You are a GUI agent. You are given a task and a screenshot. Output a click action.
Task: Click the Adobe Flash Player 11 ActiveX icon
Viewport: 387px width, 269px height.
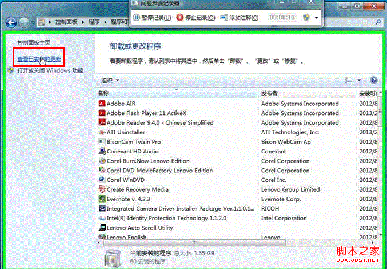(x=102, y=113)
